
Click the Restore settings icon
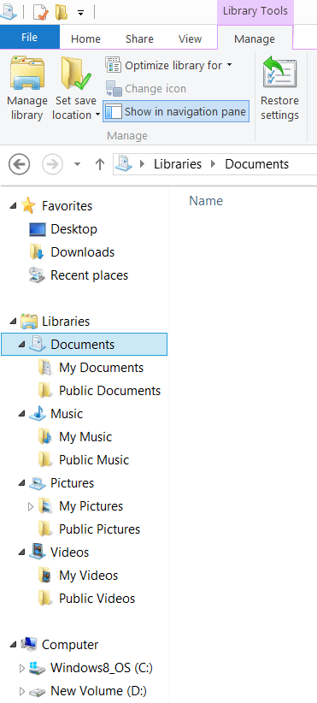pos(280,72)
